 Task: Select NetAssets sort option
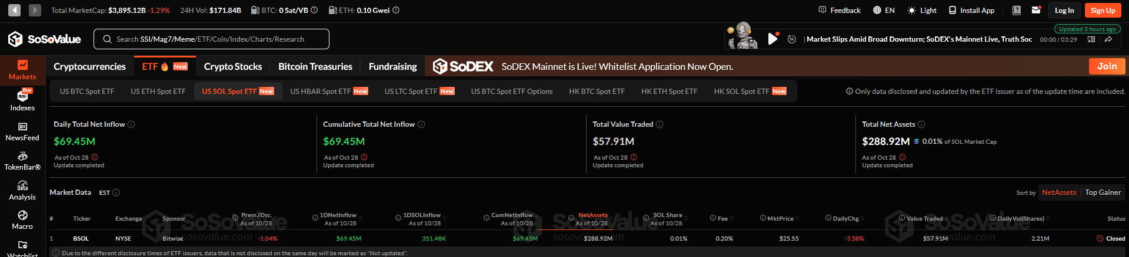pyautogui.click(x=1059, y=192)
